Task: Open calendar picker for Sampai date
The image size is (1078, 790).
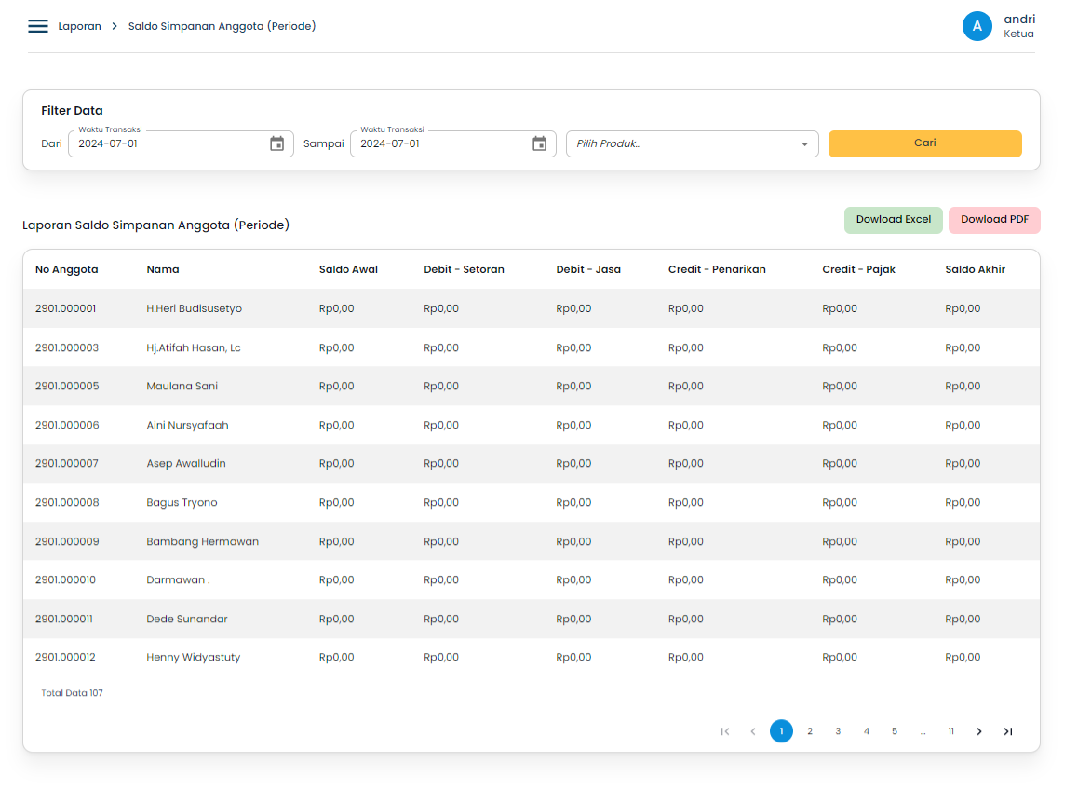Action: (x=539, y=143)
